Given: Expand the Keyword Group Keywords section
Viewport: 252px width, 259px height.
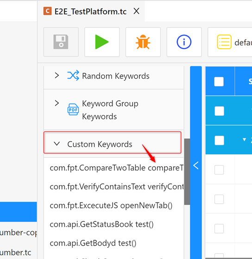Looking at the screenshot, I should 57,103.
